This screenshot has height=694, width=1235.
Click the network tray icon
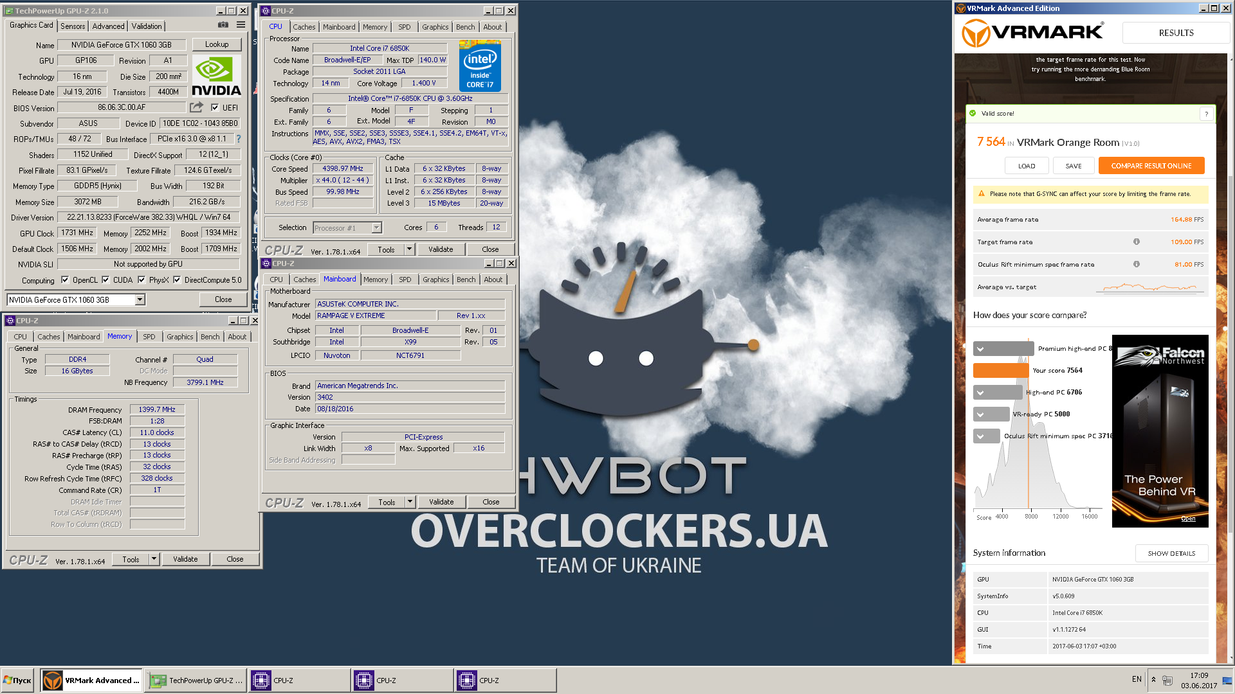[1167, 680]
